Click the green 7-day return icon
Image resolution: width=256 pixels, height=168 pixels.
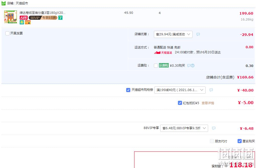(60, 18)
